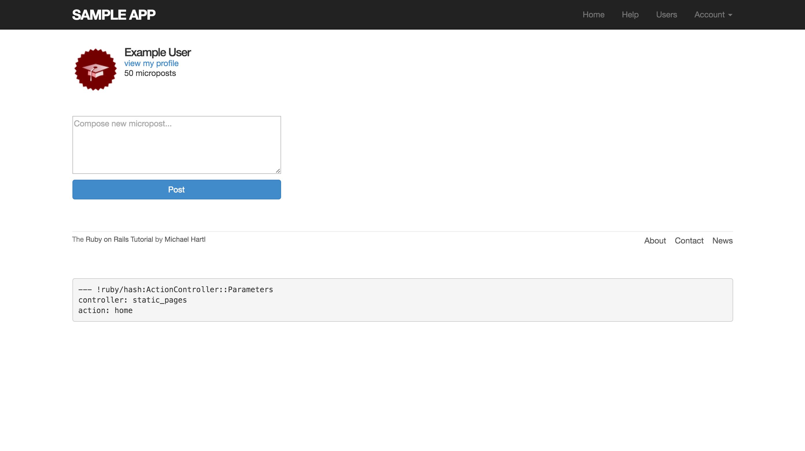The height and width of the screenshot is (451, 805).
Task: Open the About footer link
Action: (655, 240)
